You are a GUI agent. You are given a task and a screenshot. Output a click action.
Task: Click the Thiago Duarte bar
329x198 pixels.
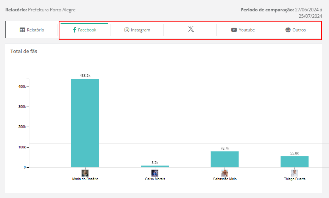295,162
